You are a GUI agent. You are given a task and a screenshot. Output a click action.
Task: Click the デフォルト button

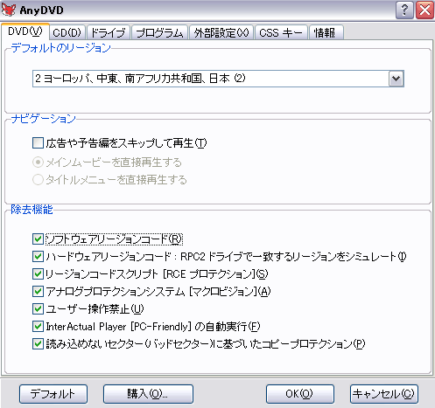point(53,394)
